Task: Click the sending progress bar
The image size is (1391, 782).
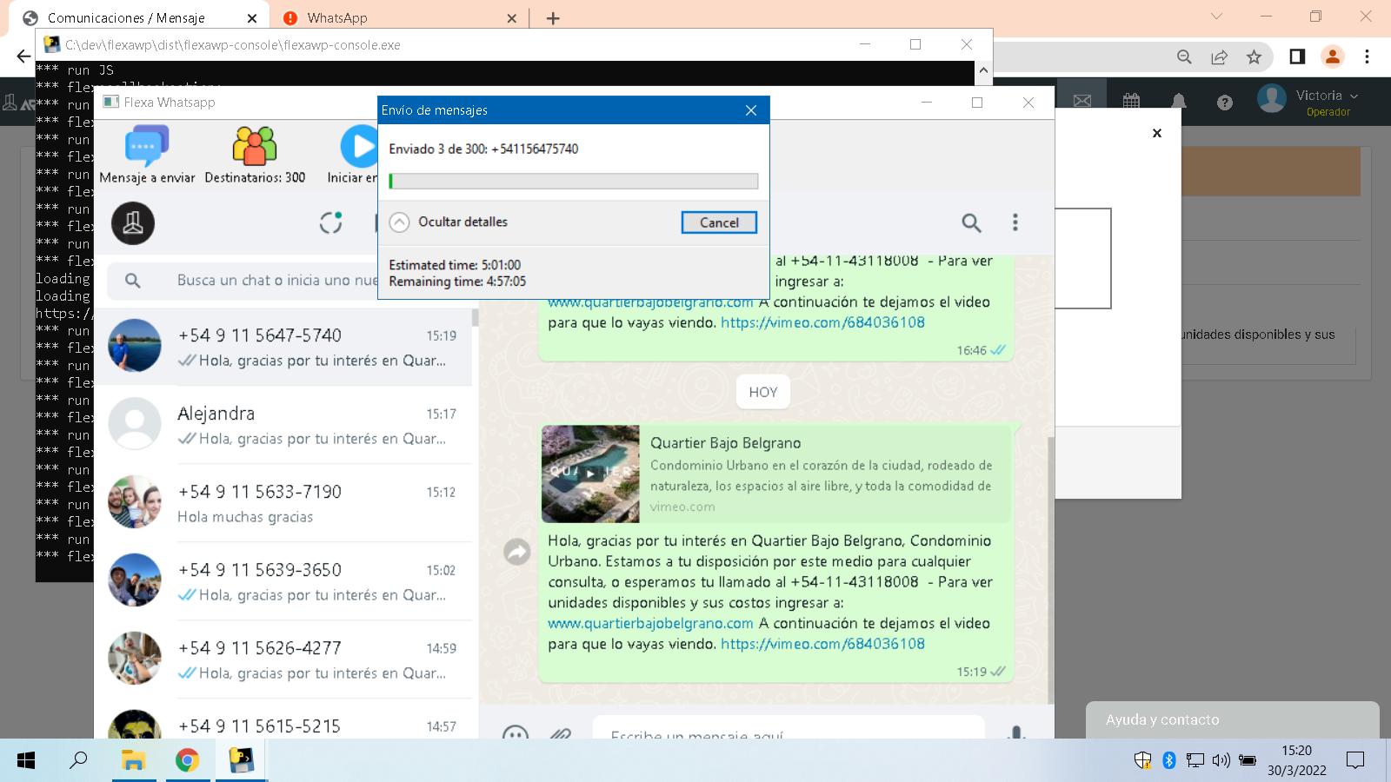Action: (574, 181)
